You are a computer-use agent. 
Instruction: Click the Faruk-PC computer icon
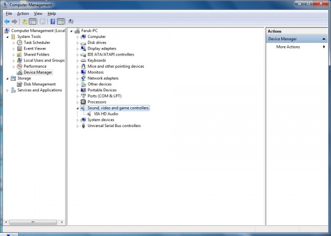pyautogui.click(x=77, y=31)
